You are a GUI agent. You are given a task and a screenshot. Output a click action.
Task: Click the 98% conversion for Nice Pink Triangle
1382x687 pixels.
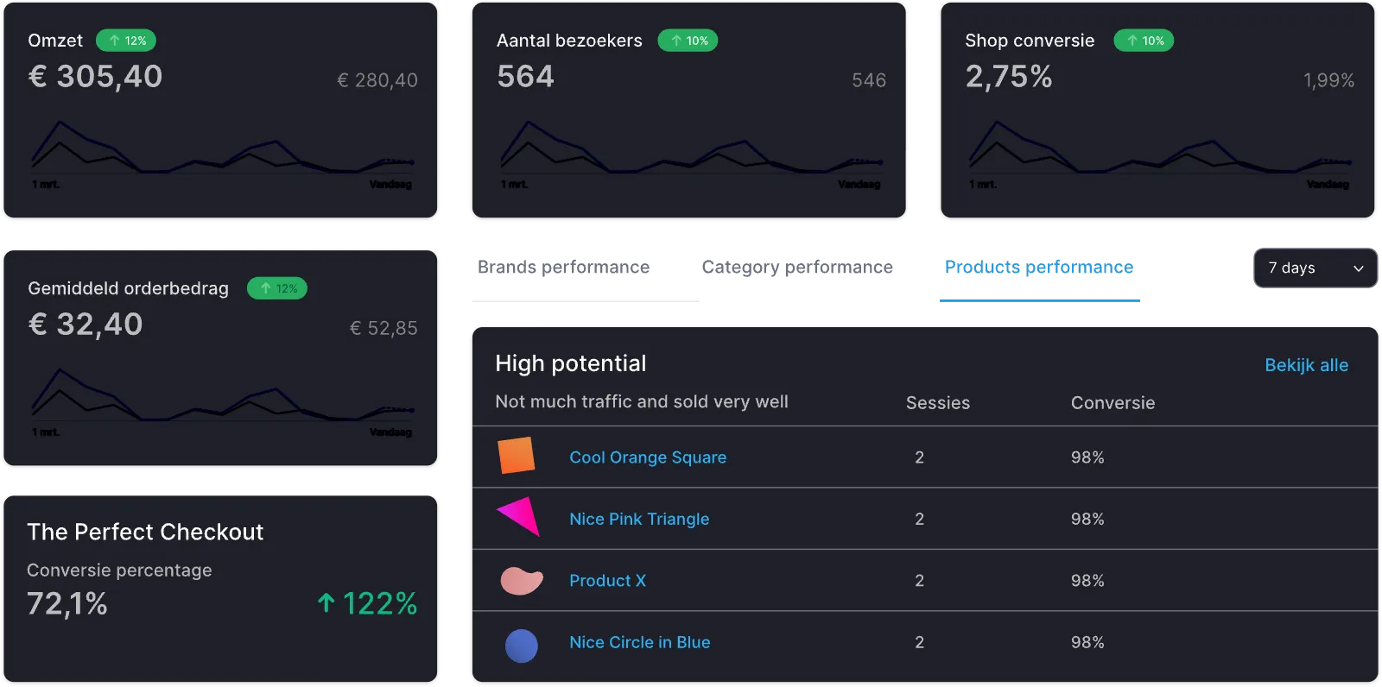click(x=1087, y=519)
